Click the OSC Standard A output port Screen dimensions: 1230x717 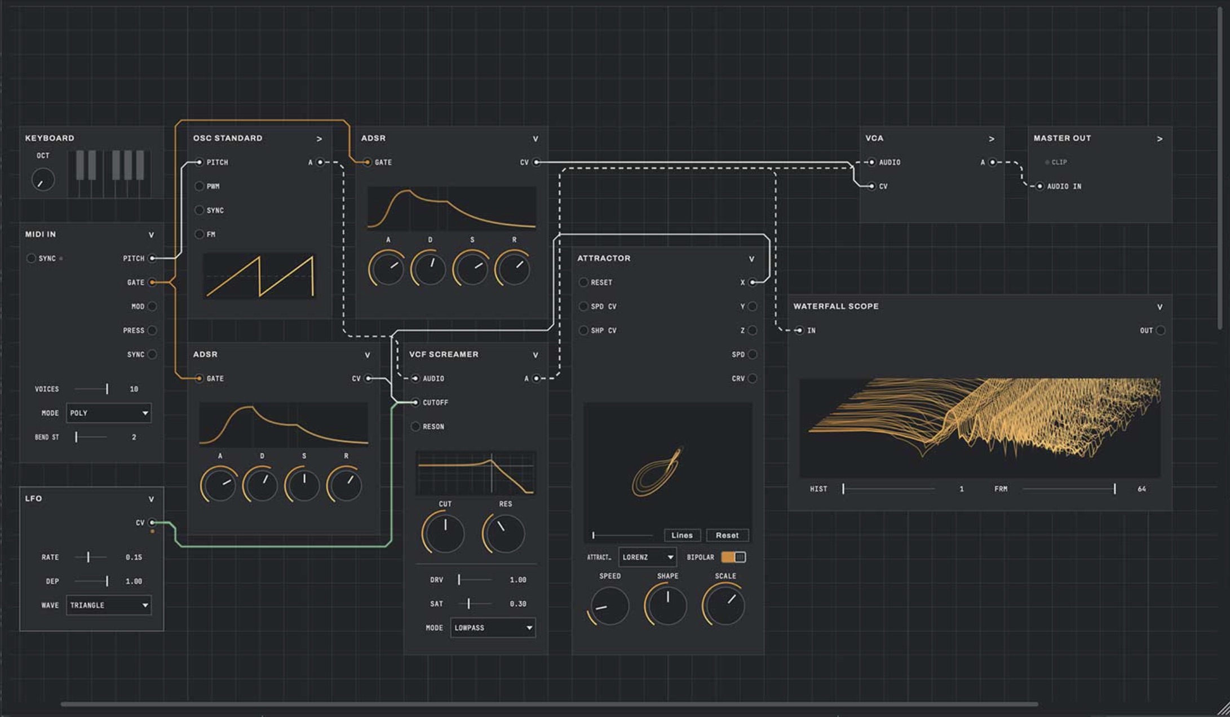(x=320, y=162)
